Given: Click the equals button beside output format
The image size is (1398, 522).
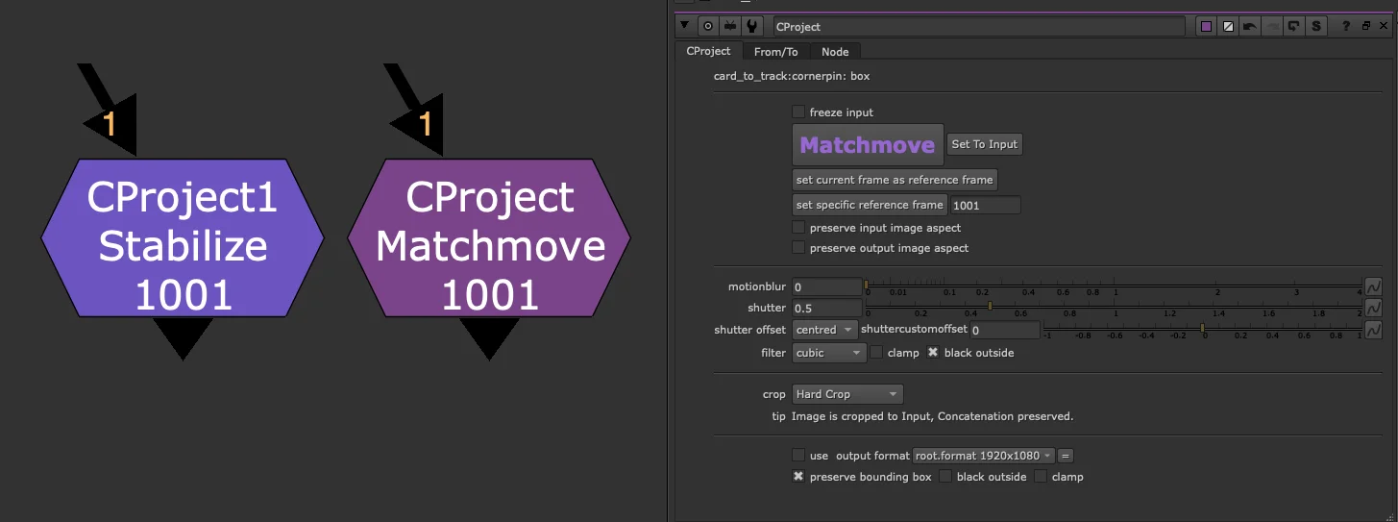Looking at the screenshot, I should 1066,456.
